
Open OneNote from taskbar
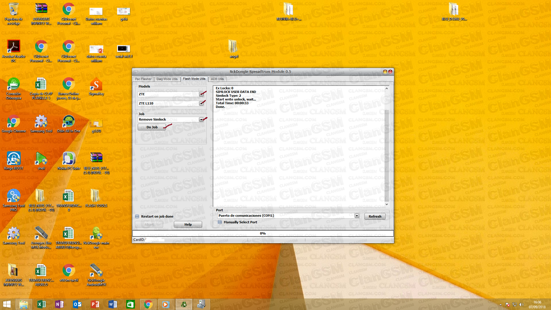coord(59,304)
